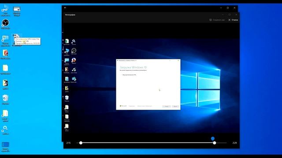Select the white card icon beside This PC
Image resolution: width=282 pixels, height=158 pixels.
[x=17, y=11]
